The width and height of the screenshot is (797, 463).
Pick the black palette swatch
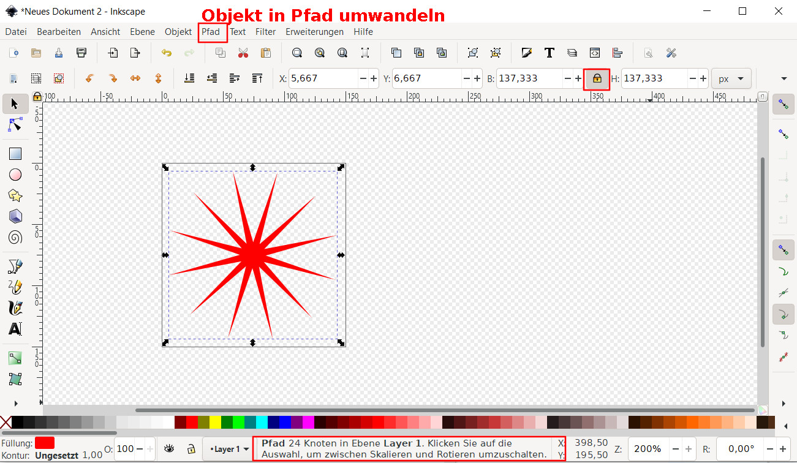click(x=17, y=422)
